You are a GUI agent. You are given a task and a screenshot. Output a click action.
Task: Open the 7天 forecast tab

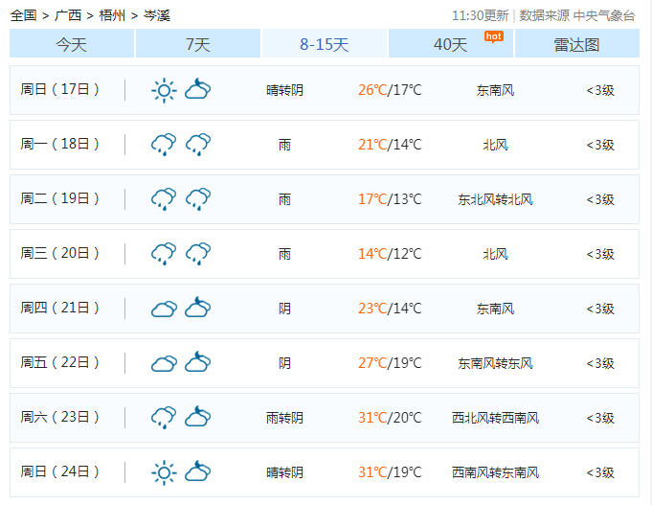click(x=197, y=44)
